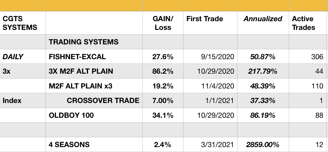Viewport: 328px width, 152px height.
Task: Select the DAILY label cell
Action: click(x=13, y=57)
